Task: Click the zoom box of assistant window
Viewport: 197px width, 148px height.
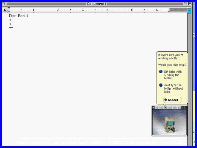Action: click(182, 107)
